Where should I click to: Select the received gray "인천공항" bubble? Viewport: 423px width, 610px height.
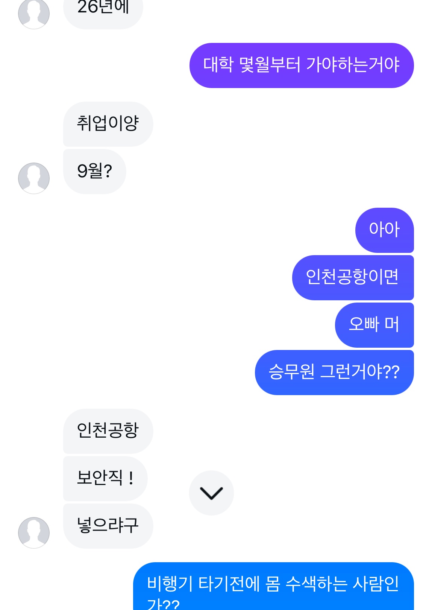tap(108, 430)
